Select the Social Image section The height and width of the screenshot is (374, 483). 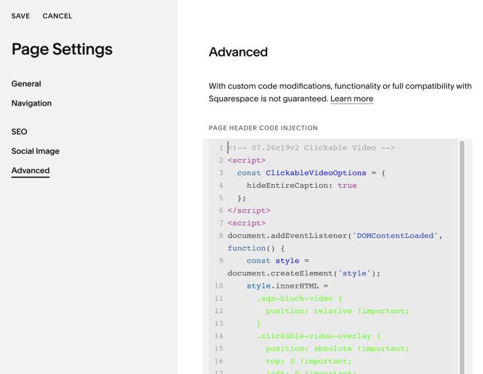coord(35,151)
